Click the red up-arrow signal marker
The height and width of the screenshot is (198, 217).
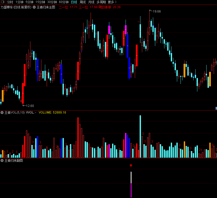click(131, 166)
